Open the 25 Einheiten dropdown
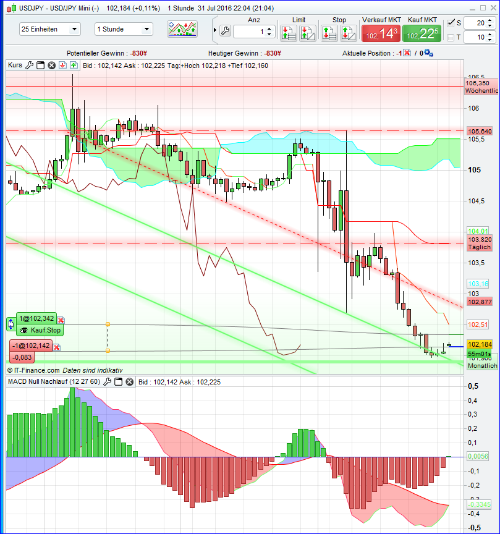Viewport: 500px width, 534px height. [49, 29]
